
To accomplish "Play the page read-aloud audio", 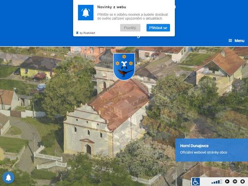I will [x=227, y=182].
